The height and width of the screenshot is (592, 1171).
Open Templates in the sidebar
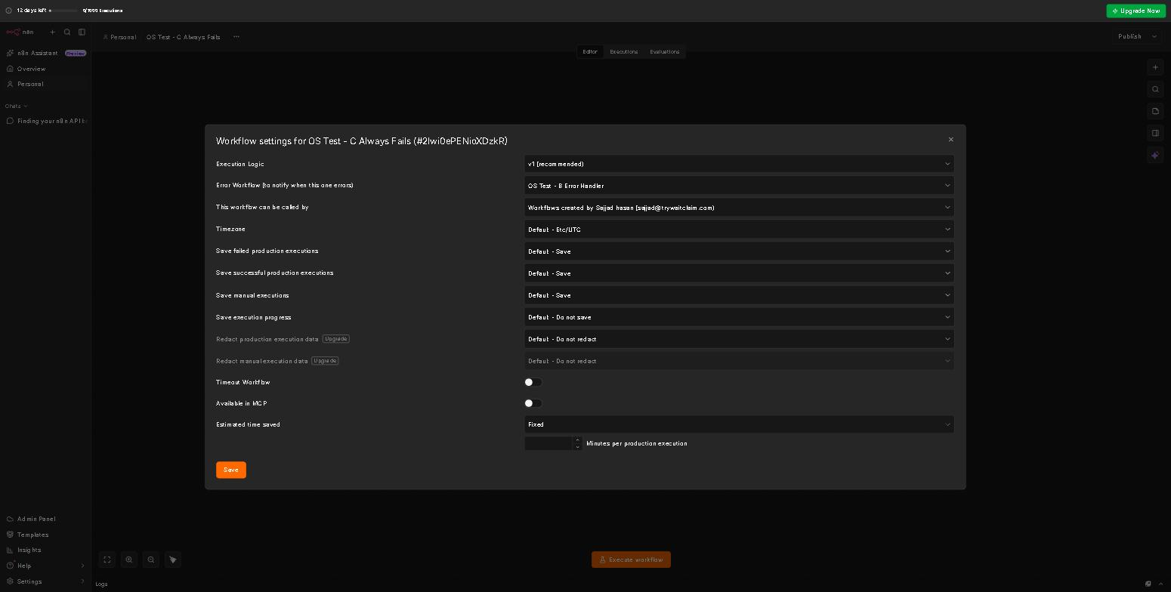pyautogui.click(x=45, y=535)
